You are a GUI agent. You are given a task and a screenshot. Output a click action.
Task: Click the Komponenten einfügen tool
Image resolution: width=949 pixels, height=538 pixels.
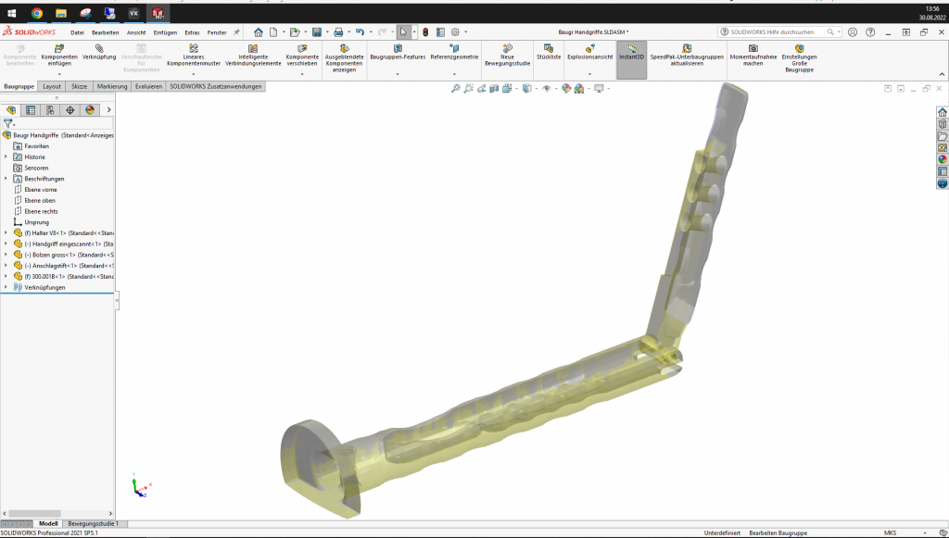(x=59, y=52)
